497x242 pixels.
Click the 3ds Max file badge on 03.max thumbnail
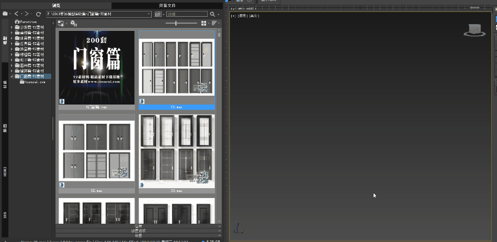coord(142,185)
